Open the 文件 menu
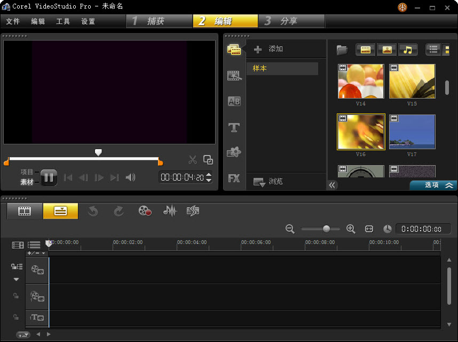 13,21
